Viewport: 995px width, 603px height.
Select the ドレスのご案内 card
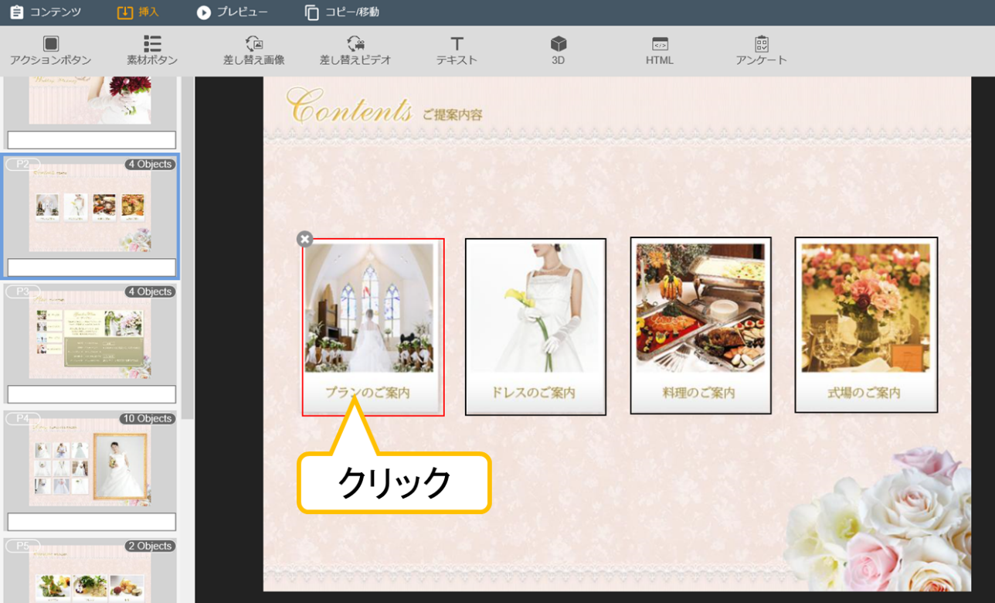coord(535,326)
